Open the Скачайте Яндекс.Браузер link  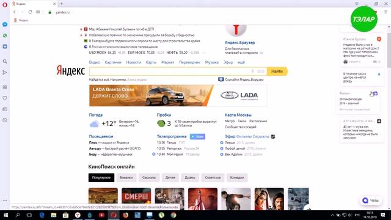pyautogui.click(x=244, y=79)
